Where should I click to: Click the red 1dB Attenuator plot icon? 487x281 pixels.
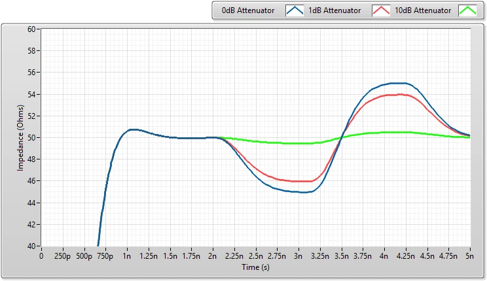[381, 10]
